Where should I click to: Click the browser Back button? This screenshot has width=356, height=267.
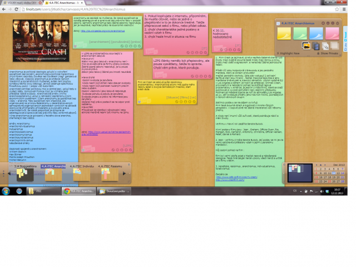(4, 9)
